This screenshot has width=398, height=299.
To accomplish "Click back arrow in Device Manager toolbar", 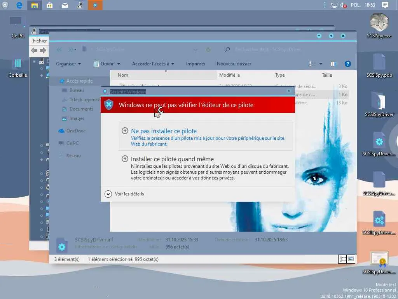I will (34, 50).
